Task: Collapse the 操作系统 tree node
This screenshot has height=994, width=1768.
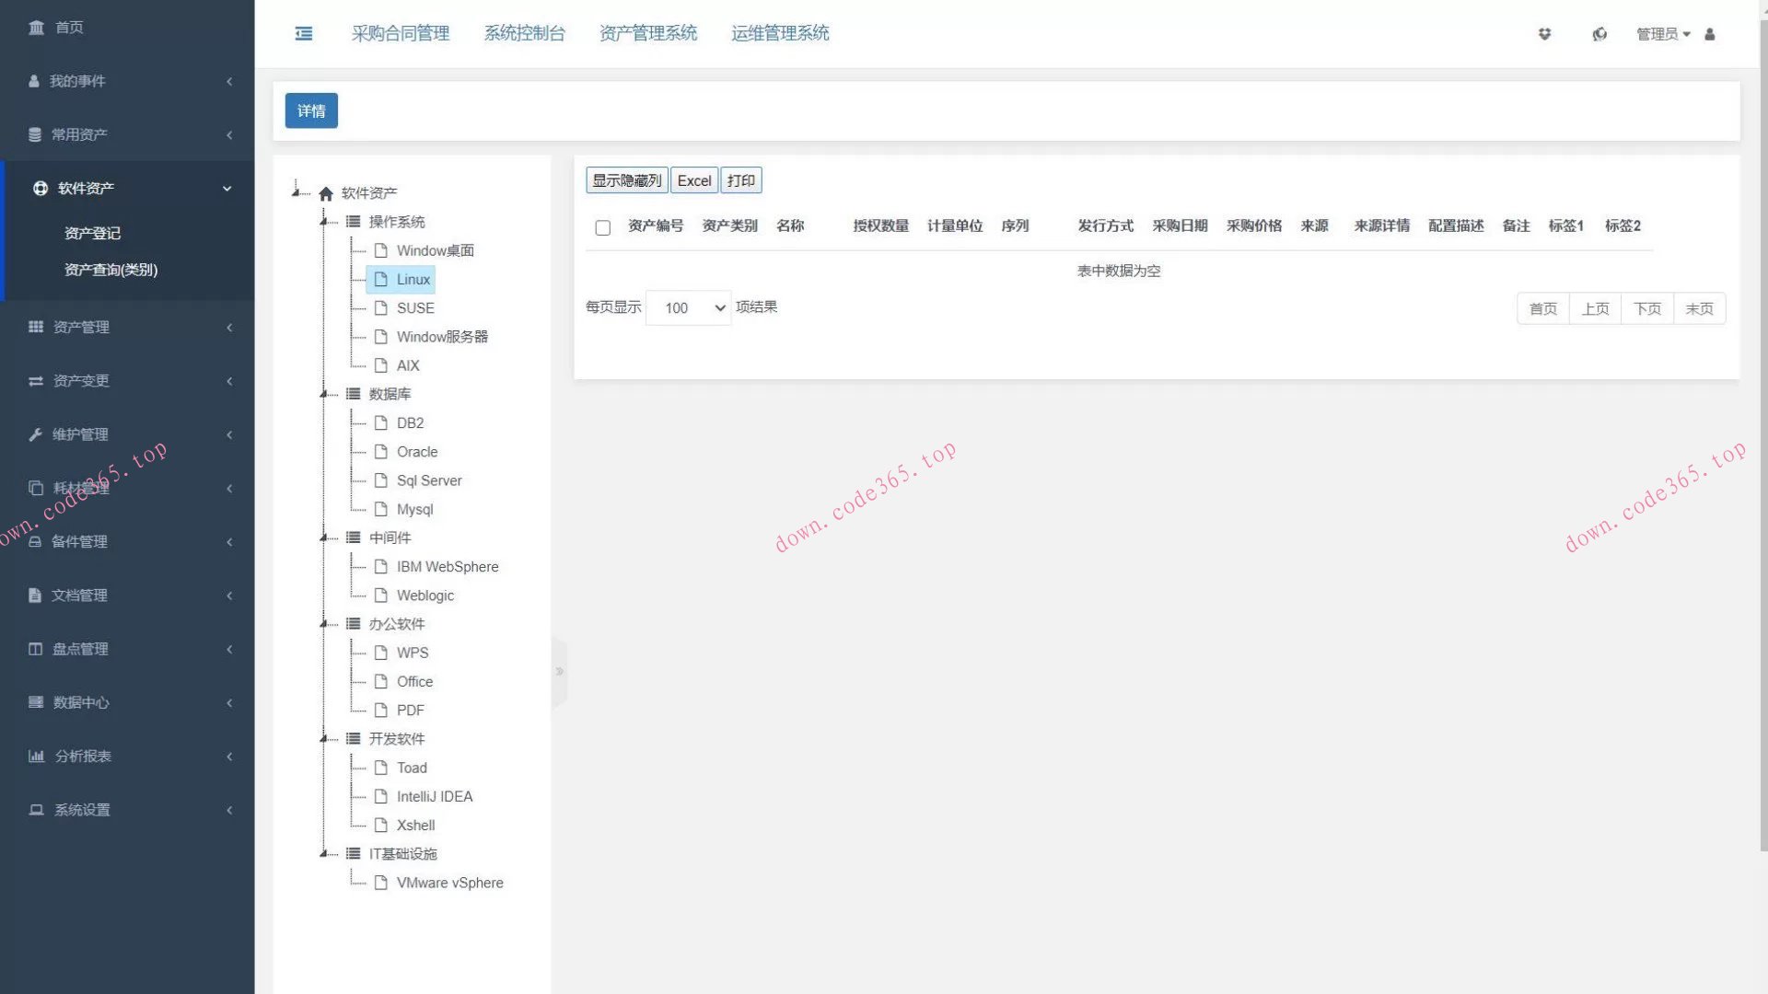Action: pos(324,222)
